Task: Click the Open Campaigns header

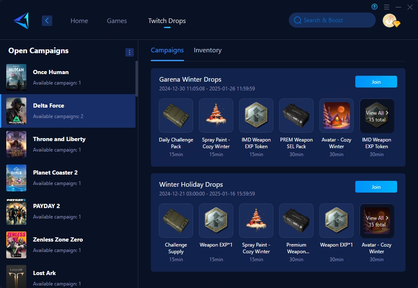Action: tap(38, 51)
